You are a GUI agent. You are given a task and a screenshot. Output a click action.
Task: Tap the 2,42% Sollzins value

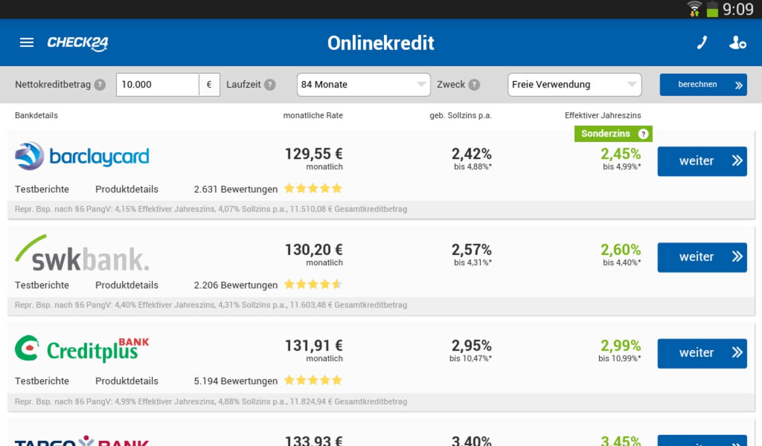pos(472,154)
